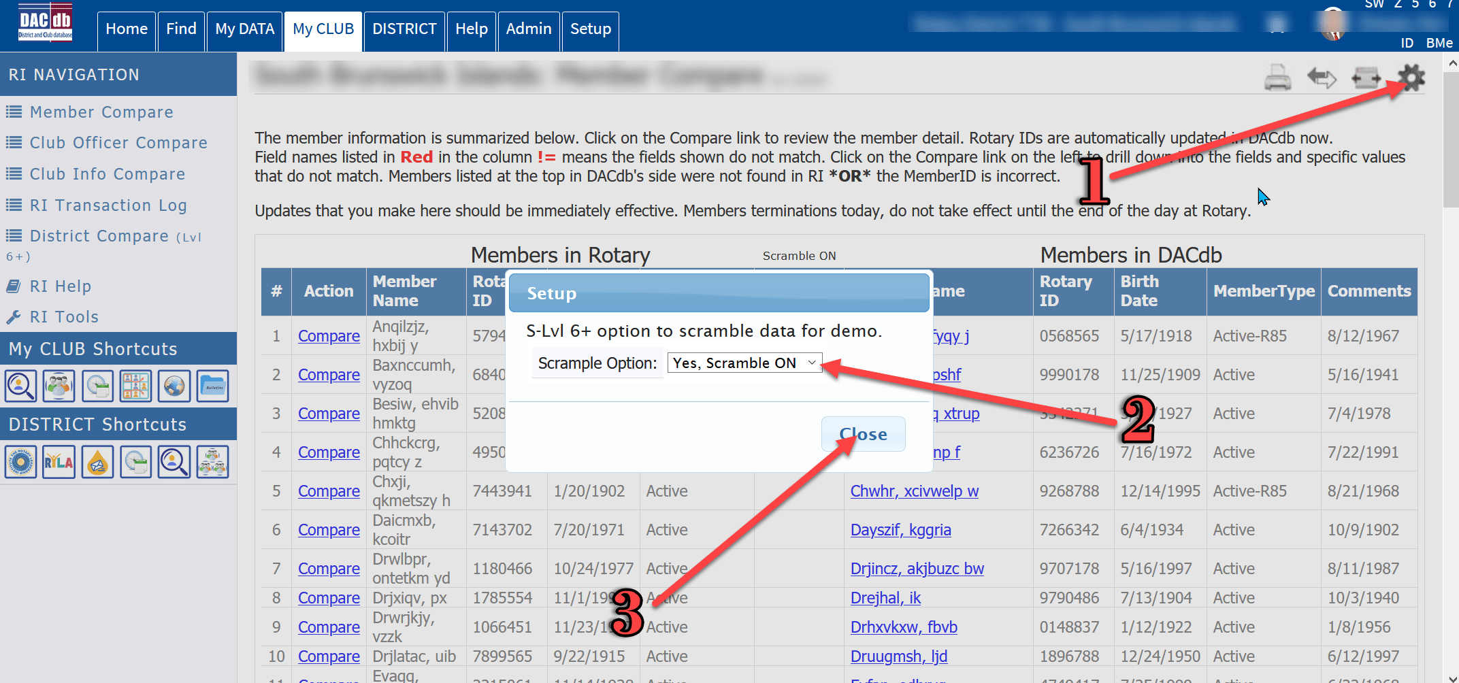Open RI Tools link

click(x=64, y=317)
